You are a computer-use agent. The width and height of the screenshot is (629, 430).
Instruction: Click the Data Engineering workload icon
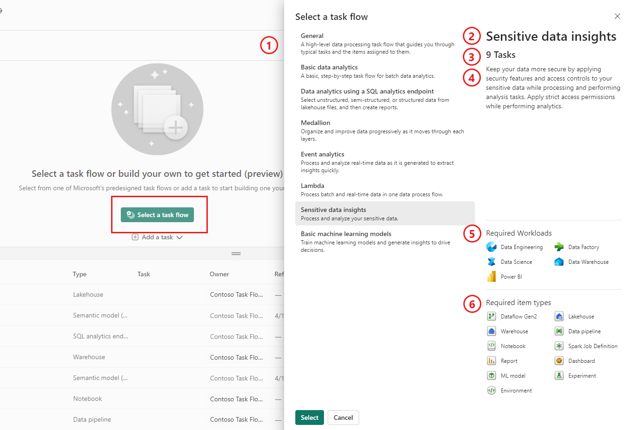(x=492, y=247)
